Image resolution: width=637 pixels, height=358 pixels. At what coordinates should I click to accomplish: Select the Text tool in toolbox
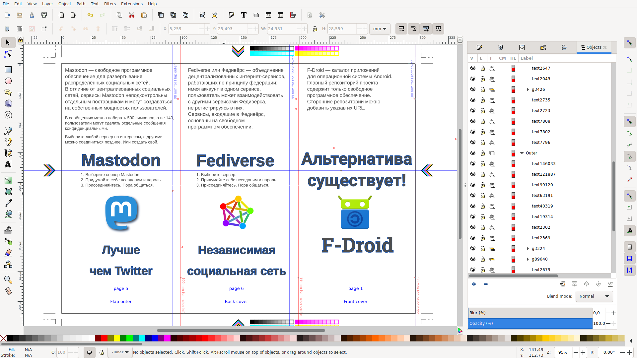point(8,164)
